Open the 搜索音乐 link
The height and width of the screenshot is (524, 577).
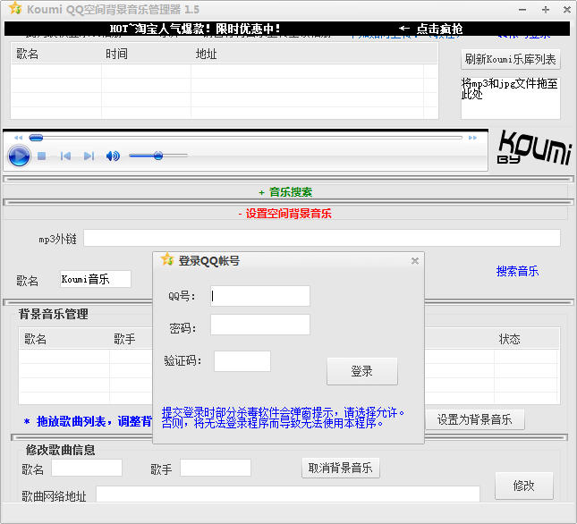[x=517, y=271]
